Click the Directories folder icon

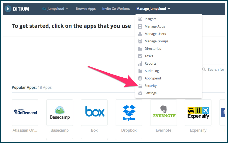(140, 49)
